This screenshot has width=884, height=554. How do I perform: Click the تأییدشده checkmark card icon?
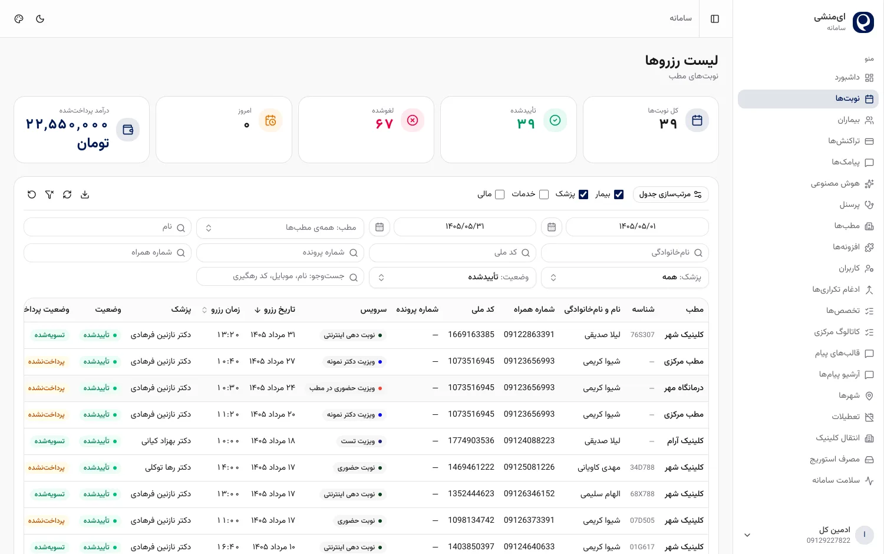tap(555, 120)
